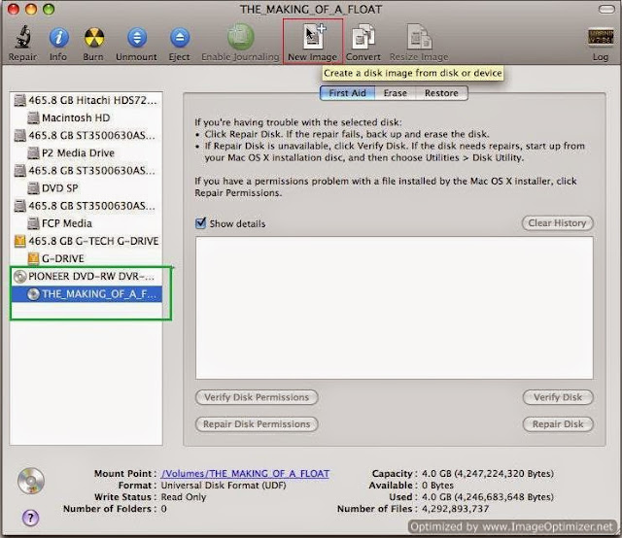
Task: Click the toolbar toggle pill in title bar
Action: click(x=606, y=9)
